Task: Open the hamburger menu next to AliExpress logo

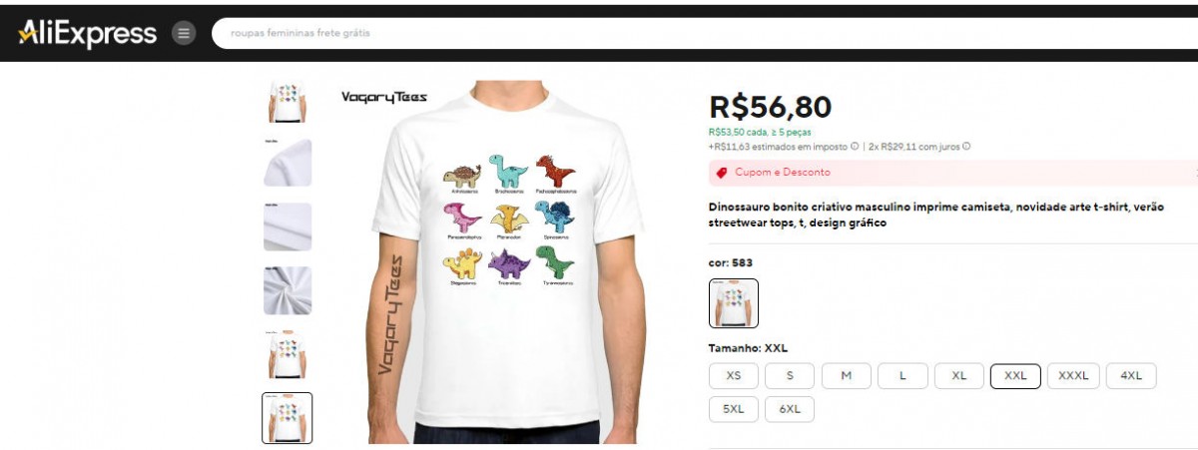Action: tap(184, 33)
